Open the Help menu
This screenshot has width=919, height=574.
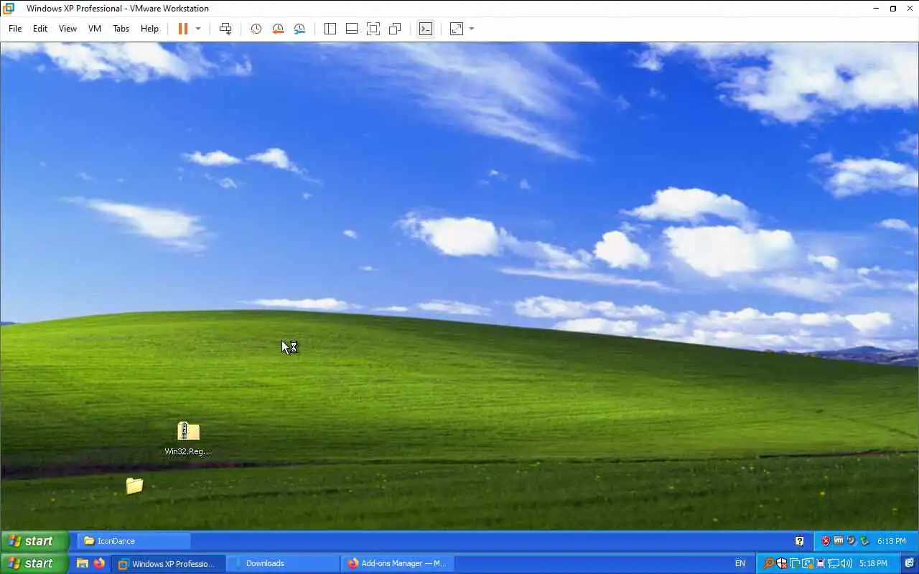tap(149, 29)
